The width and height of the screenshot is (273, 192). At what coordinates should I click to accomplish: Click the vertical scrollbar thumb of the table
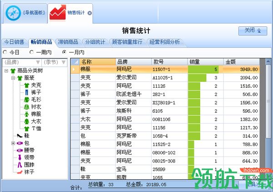[268, 101]
